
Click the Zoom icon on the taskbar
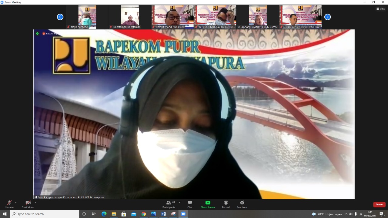(x=183, y=214)
